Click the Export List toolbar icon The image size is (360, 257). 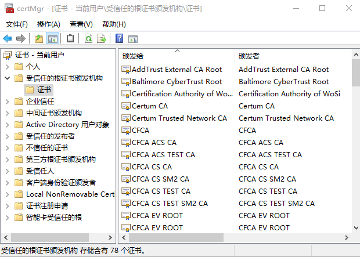(102, 39)
